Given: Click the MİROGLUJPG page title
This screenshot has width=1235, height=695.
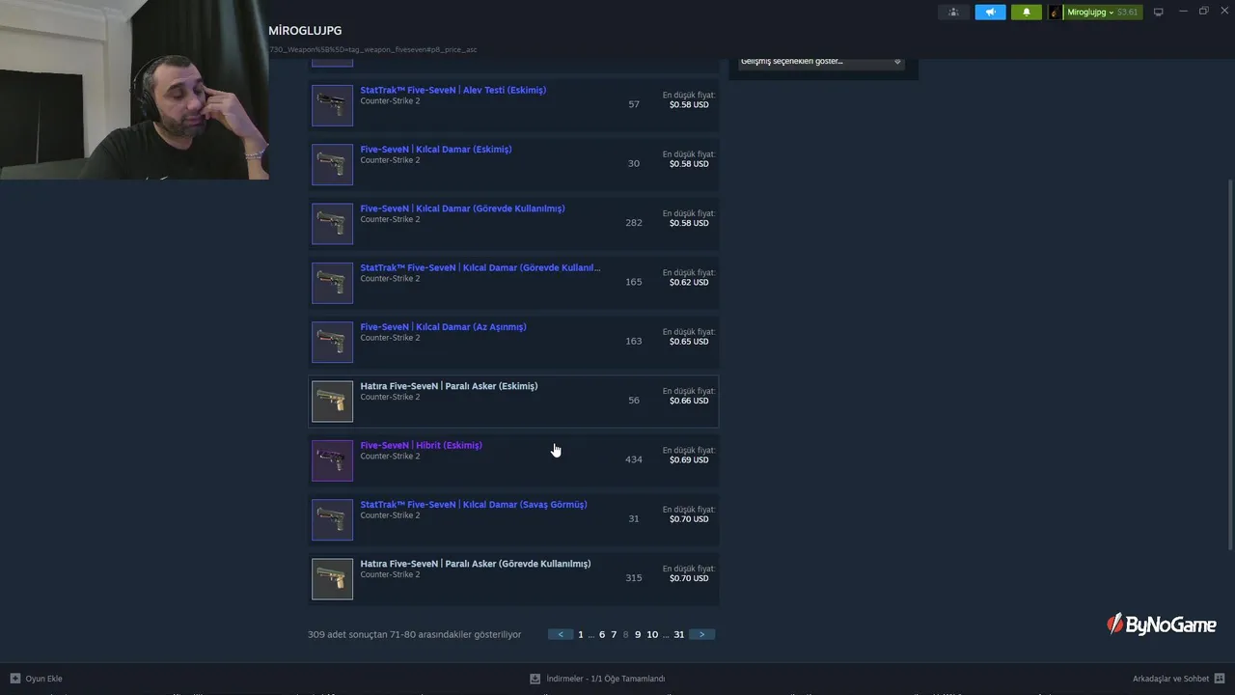Looking at the screenshot, I should click(305, 31).
